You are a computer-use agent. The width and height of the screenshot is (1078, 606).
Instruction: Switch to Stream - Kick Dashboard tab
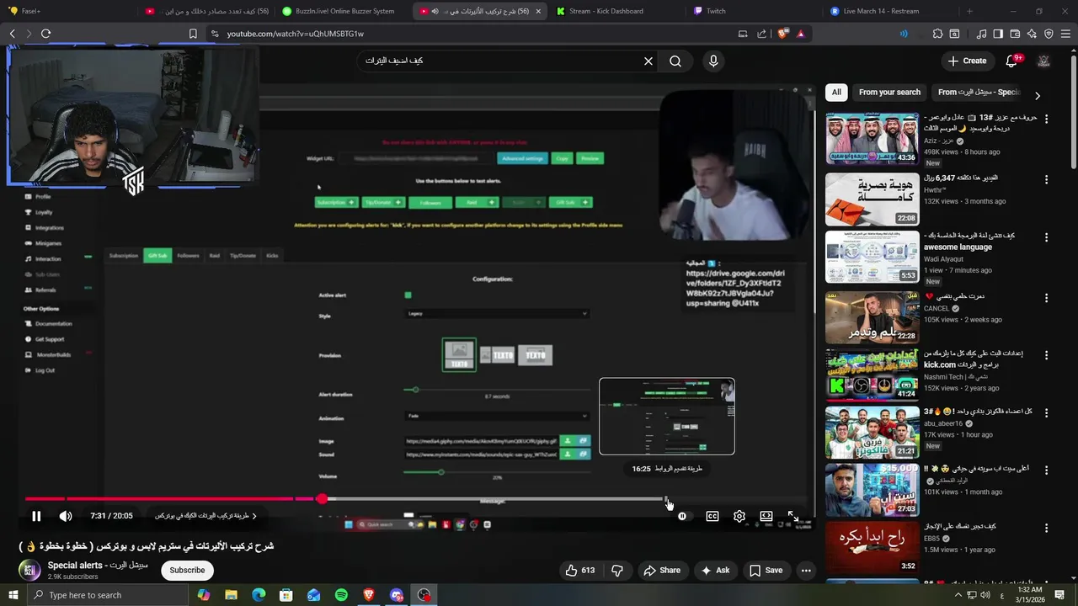[x=616, y=11]
